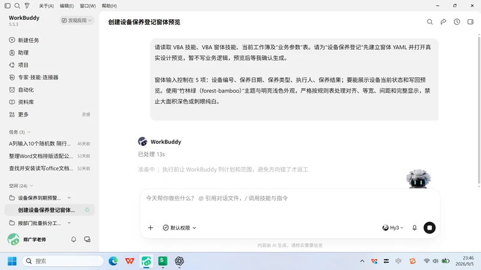The image size is (481, 270).
Task: Open the Hy3 model selector
Action: tap(393, 228)
